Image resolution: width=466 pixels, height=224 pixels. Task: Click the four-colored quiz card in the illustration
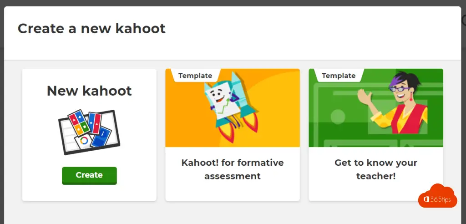point(79,122)
